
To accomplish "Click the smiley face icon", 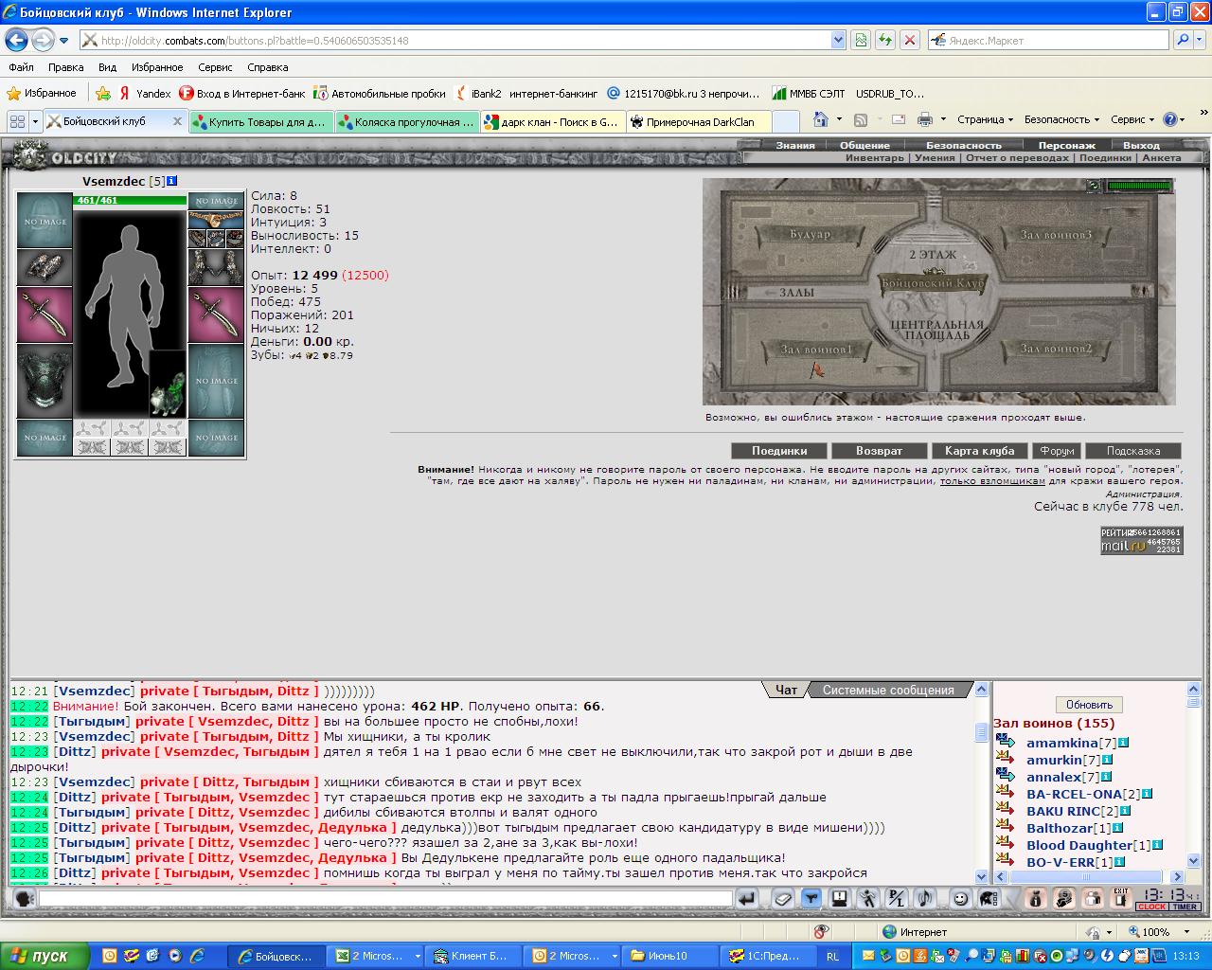I will tap(960, 898).
